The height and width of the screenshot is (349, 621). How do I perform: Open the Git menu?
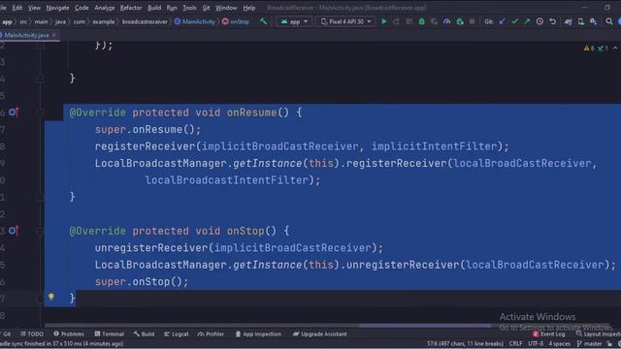point(206,8)
